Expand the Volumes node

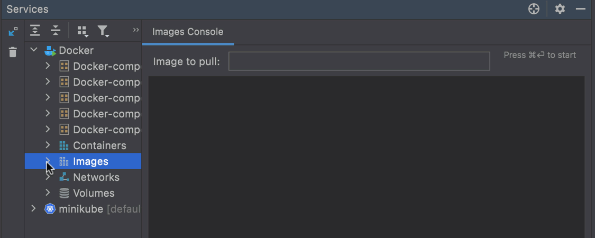point(48,193)
